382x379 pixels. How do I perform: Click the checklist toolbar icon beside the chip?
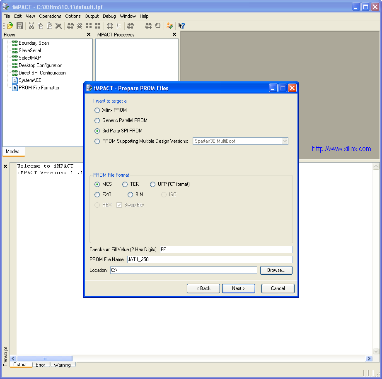coord(119,26)
